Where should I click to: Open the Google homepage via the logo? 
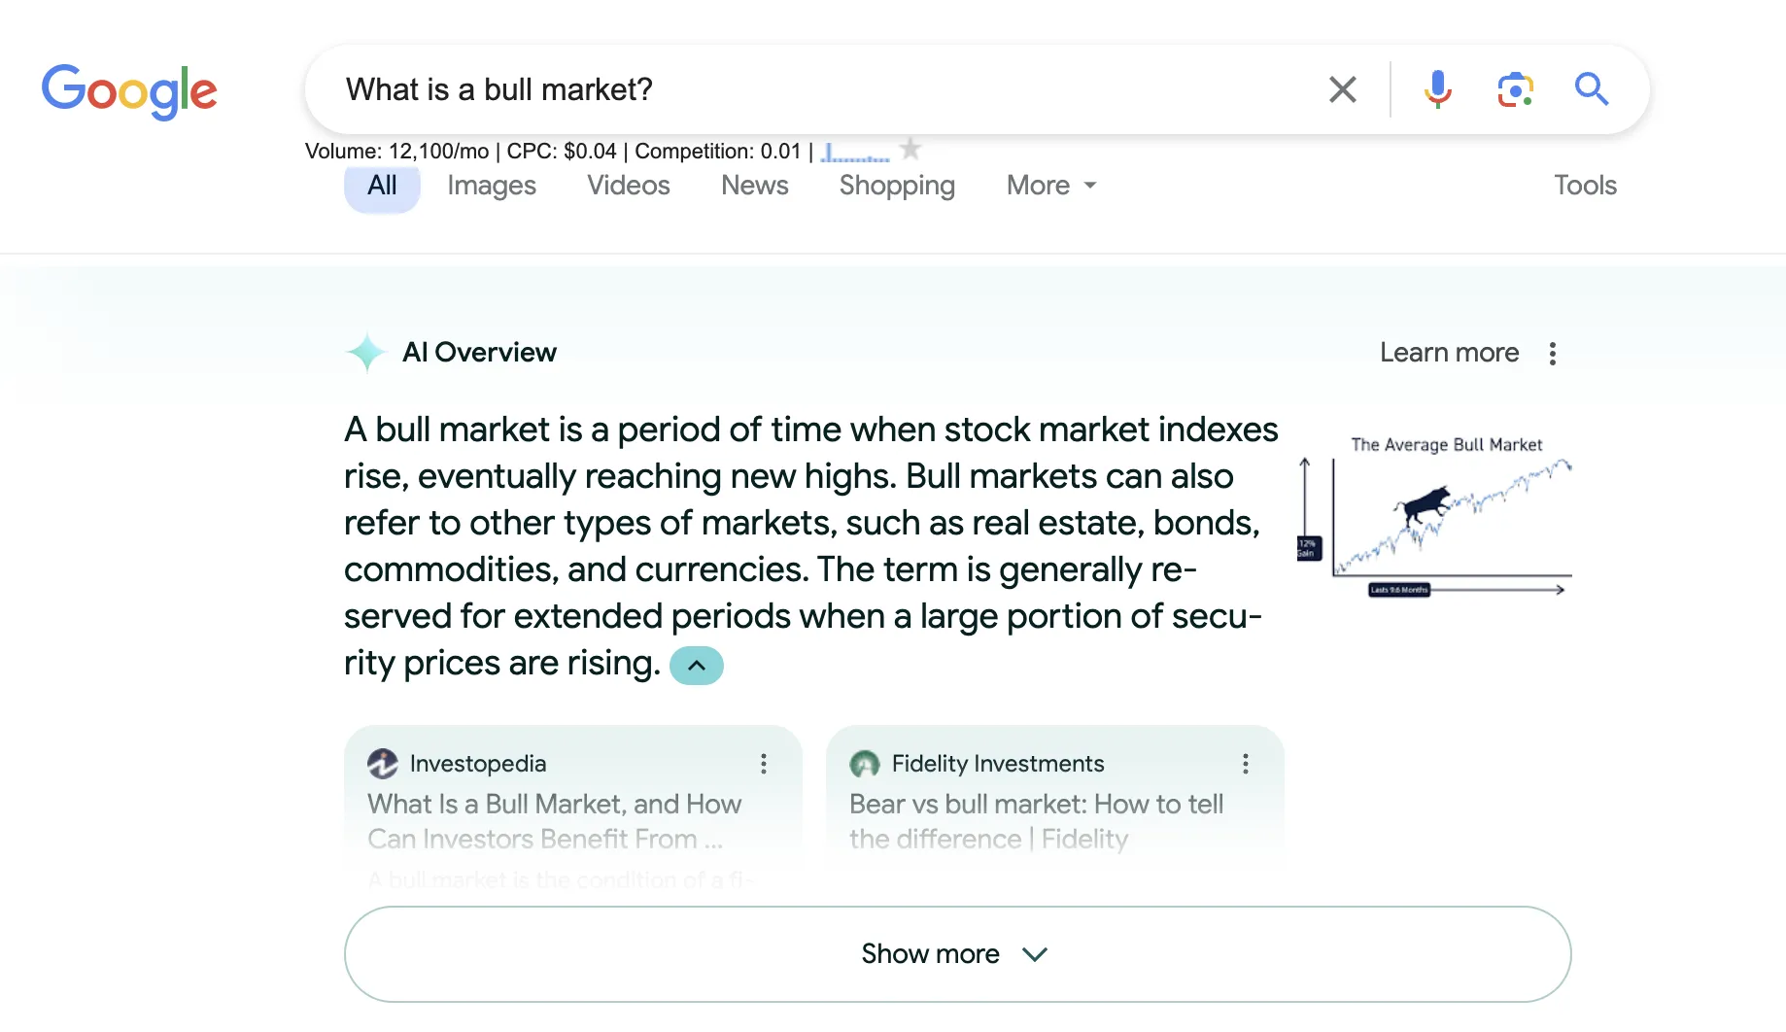[x=129, y=91]
